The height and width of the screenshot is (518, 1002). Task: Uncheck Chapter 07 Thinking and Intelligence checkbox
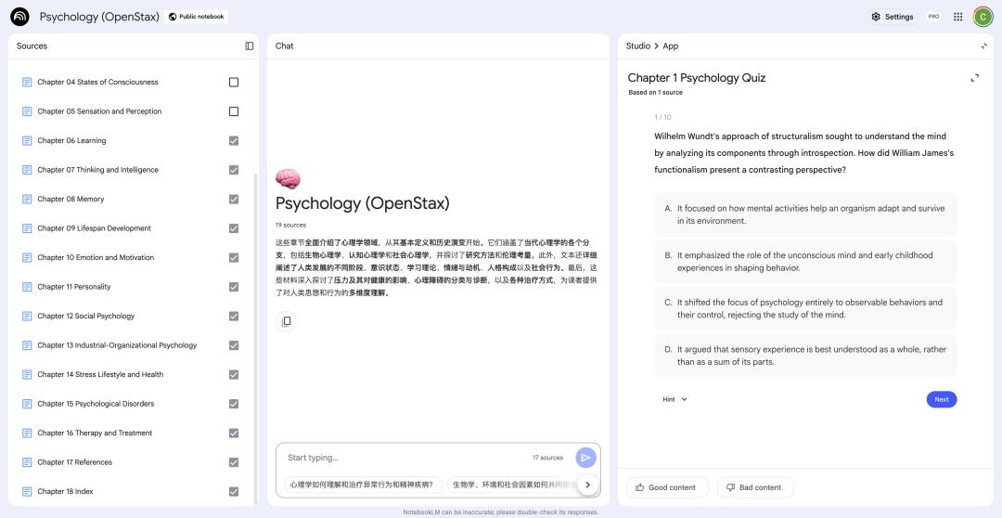[234, 170]
